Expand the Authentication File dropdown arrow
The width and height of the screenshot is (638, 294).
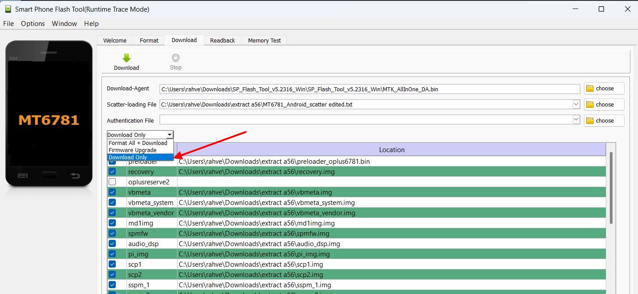coord(576,120)
